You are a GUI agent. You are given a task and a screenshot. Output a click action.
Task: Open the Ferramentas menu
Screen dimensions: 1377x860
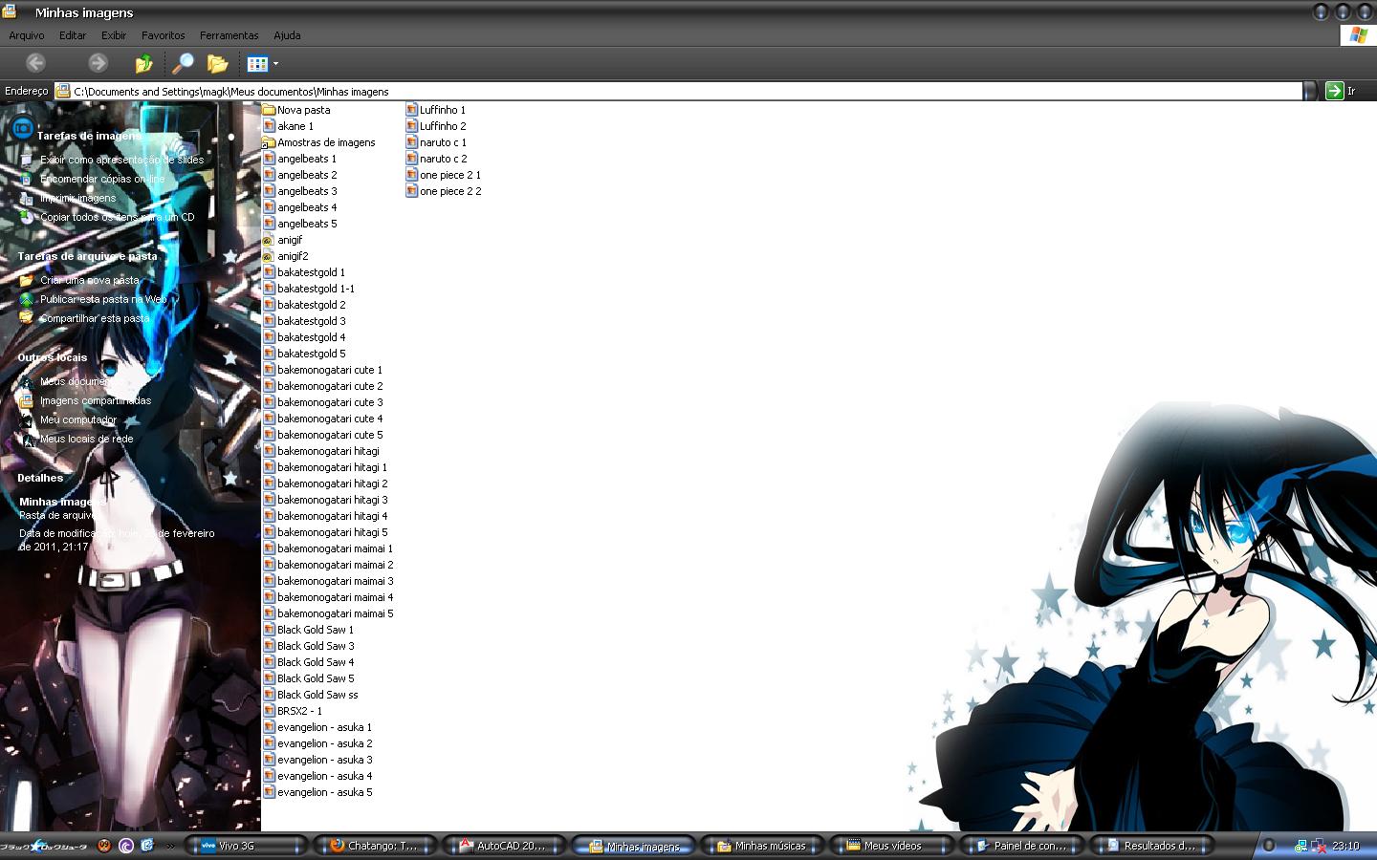(x=229, y=35)
